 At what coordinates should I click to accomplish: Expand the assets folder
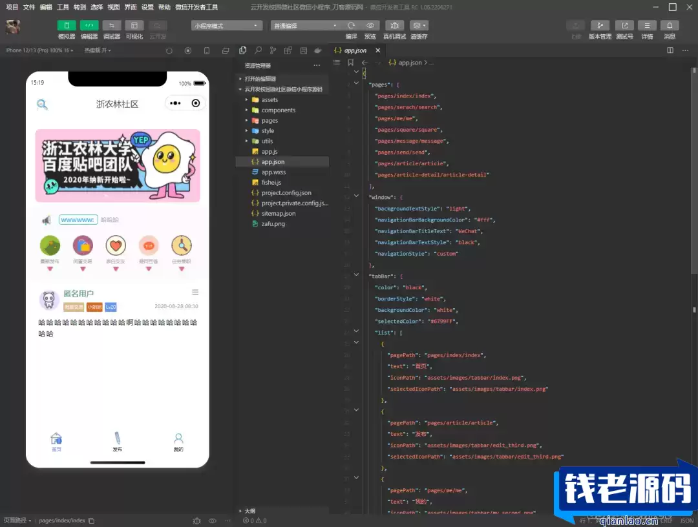click(282, 99)
